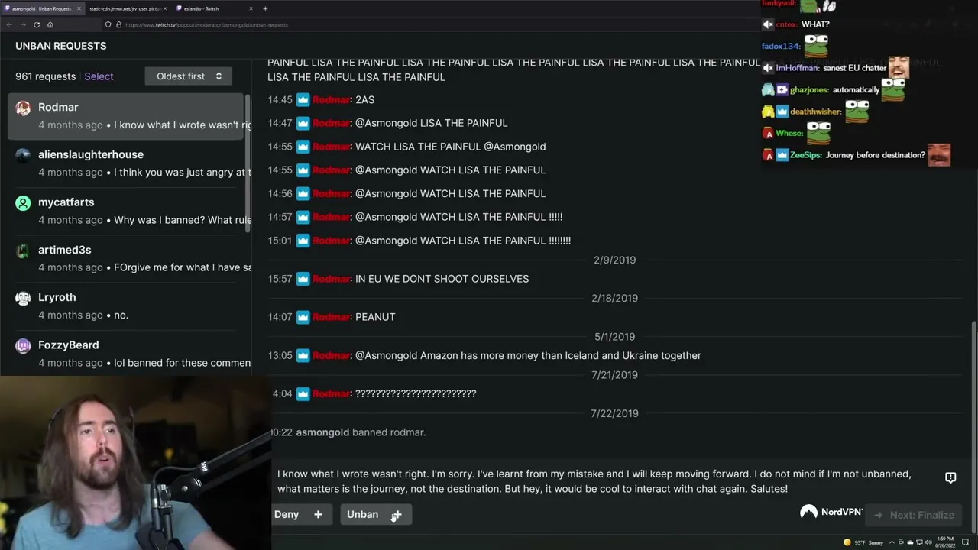Click artimed3s' avatar icon

pyautogui.click(x=23, y=251)
